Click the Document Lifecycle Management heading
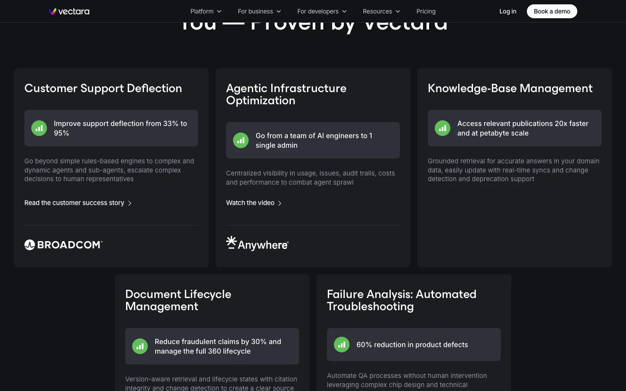 [178, 300]
